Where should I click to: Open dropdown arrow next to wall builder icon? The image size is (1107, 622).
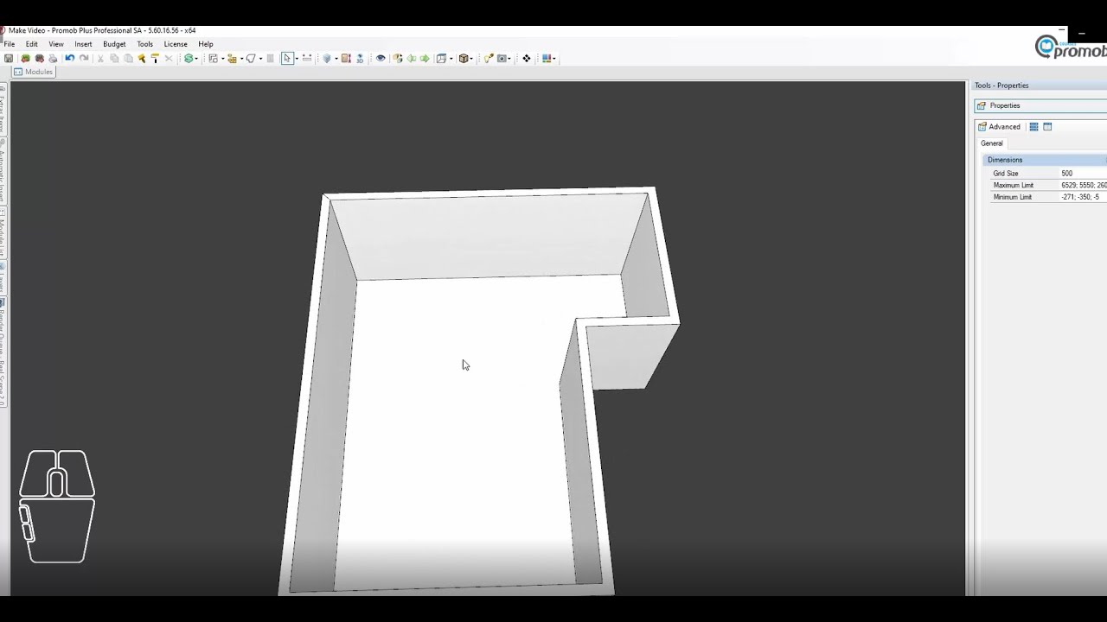(241, 59)
